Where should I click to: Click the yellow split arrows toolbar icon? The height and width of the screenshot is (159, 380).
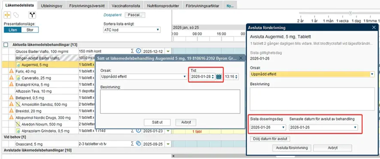[7, 15]
